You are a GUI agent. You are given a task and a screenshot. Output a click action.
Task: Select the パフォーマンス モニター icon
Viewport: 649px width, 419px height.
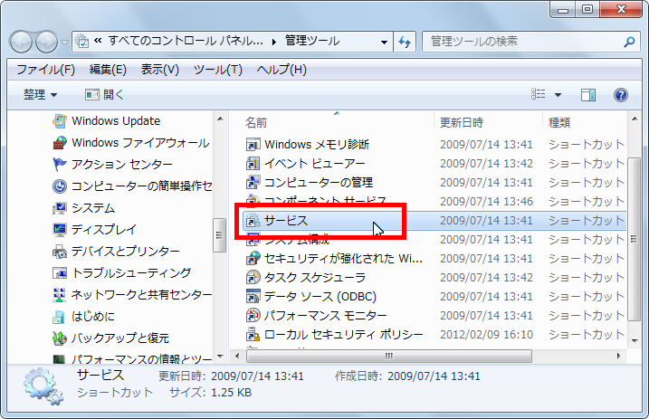[x=253, y=316]
